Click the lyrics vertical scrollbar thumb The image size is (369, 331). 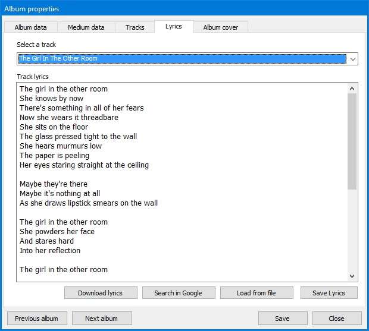tap(352, 141)
